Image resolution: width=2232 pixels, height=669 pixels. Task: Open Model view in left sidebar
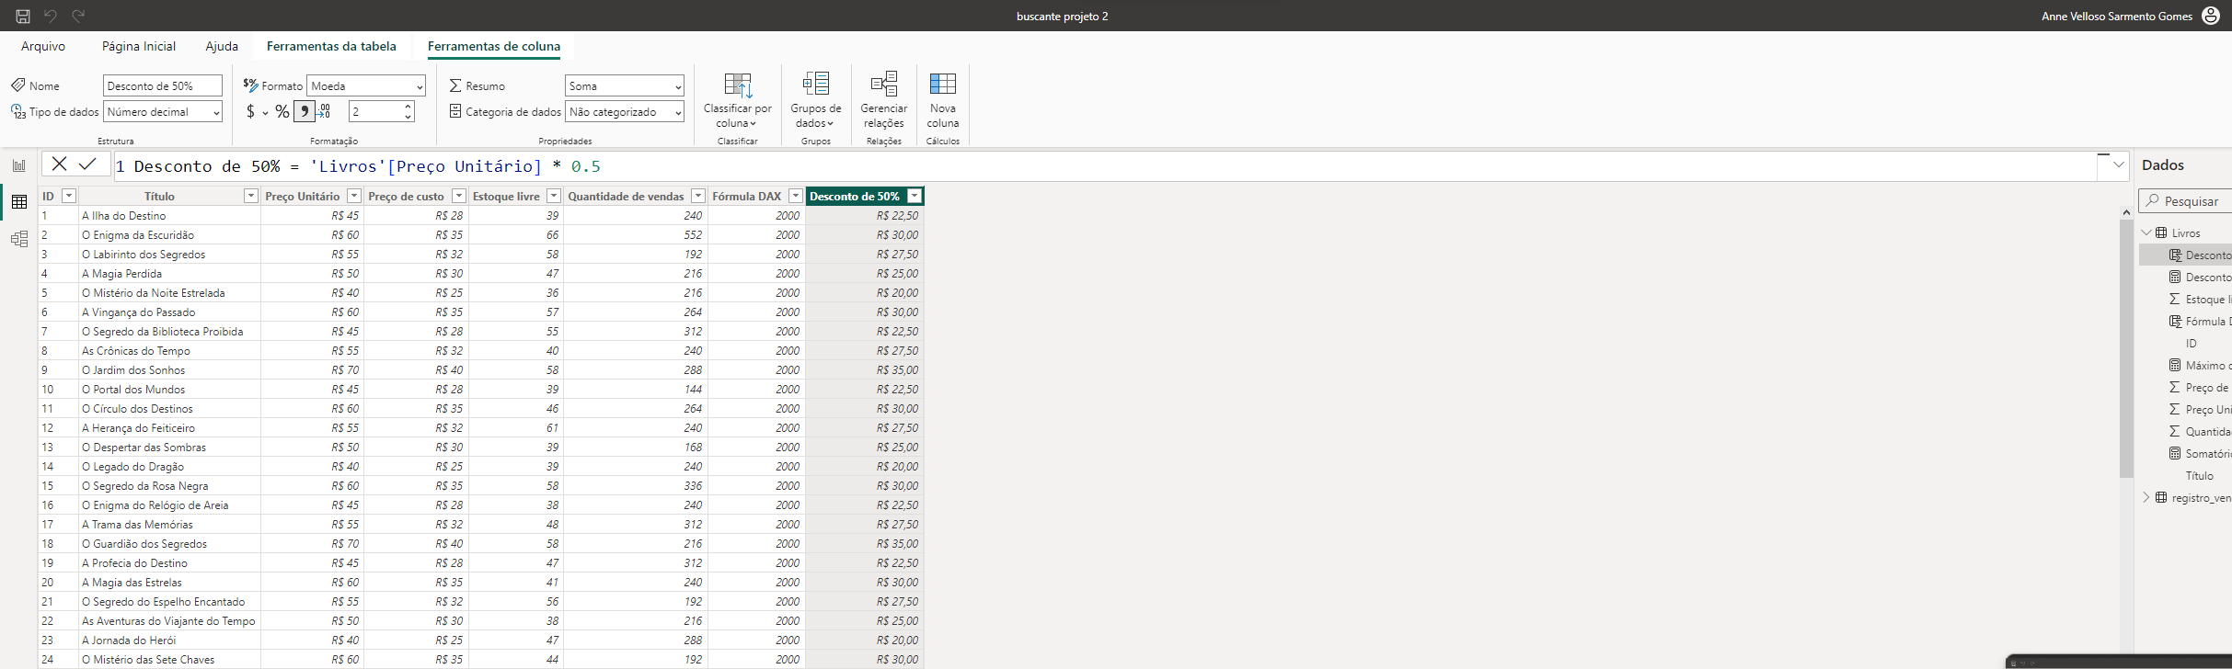coord(19,239)
